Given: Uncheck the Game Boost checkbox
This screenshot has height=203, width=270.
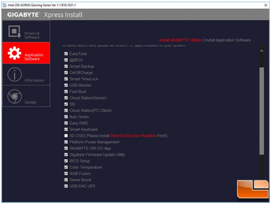Looking at the screenshot, I should click(x=66, y=180).
